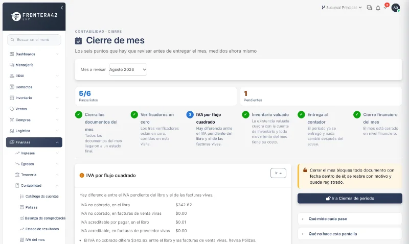Click the 1 Pendientes card
The width and height of the screenshot is (409, 244).
coord(321,96)
